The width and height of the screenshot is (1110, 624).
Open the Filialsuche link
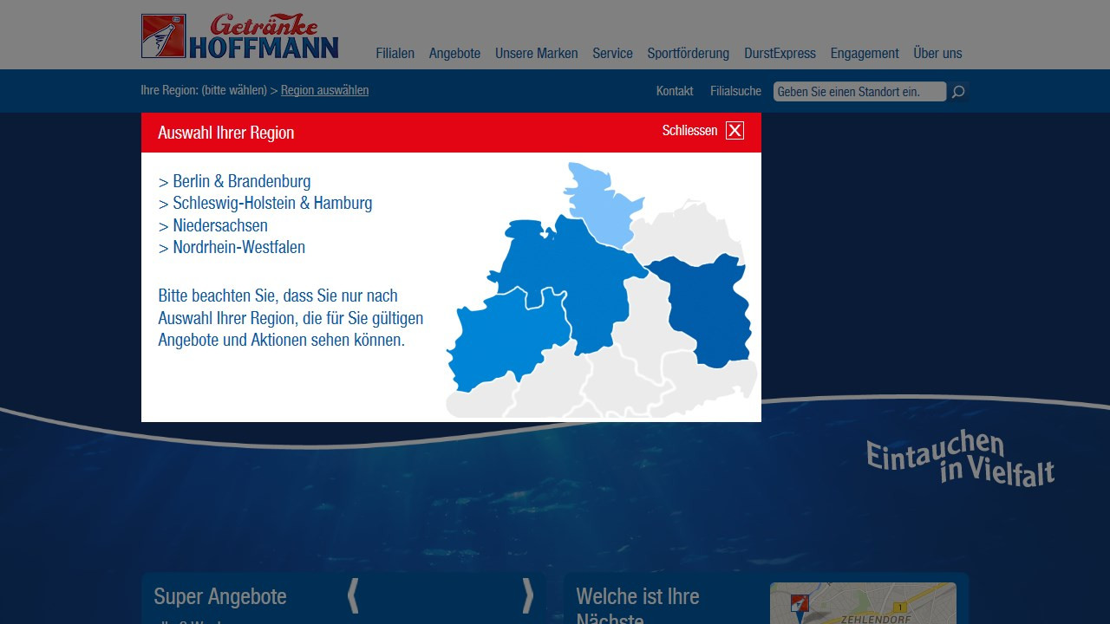pyautogui.click(x=735, y=91)
